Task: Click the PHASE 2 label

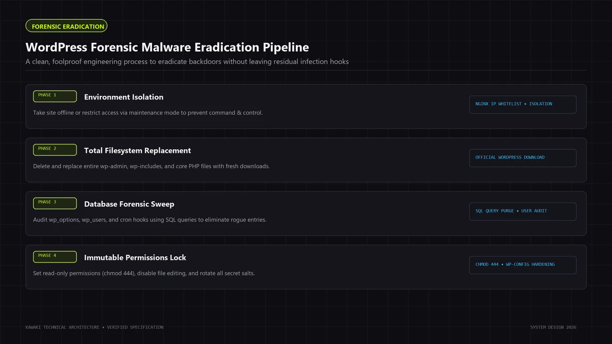Action: click(55, 150)
